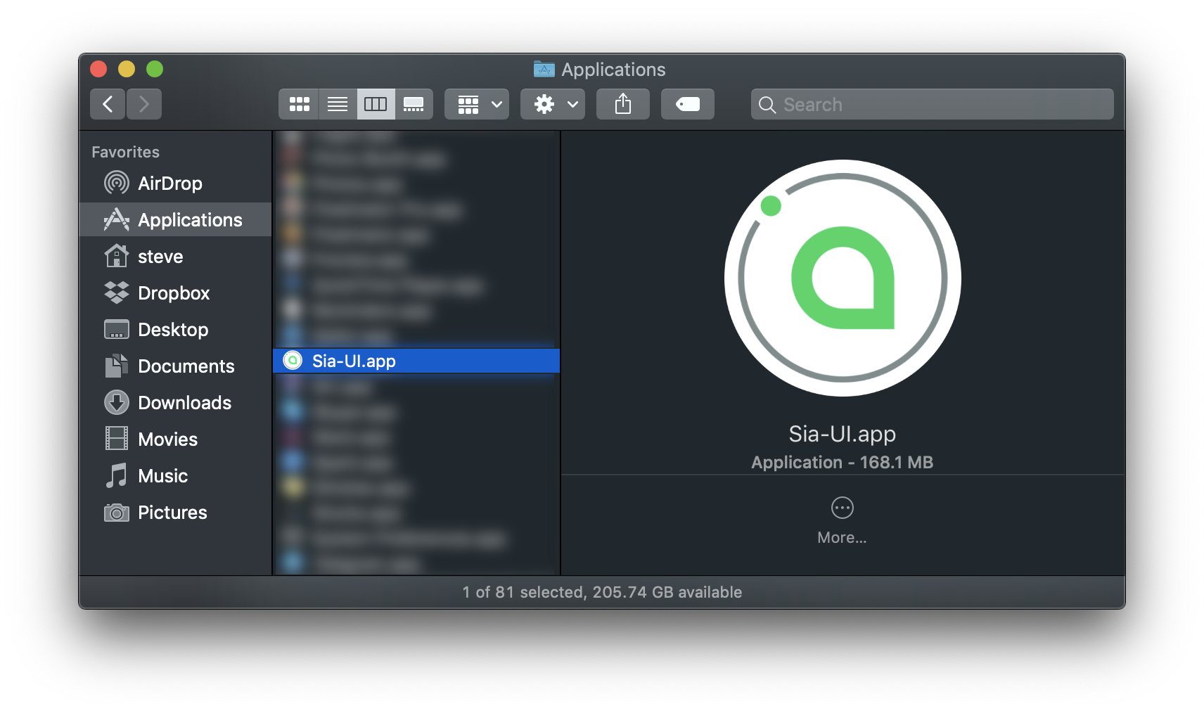
Task: Click the house icon beside steve
Action: pos(116,256)
